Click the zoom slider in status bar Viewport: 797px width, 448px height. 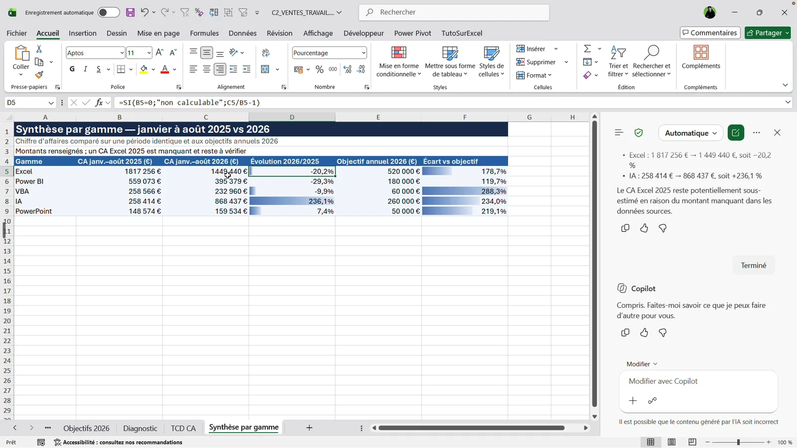point(738,442)
